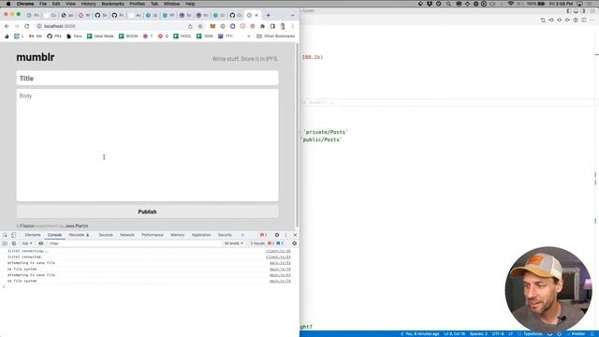Open DevTools settings gear
The height and width of the screenshot is (337, 599).
pyautogui.click(x=277, y=235)
